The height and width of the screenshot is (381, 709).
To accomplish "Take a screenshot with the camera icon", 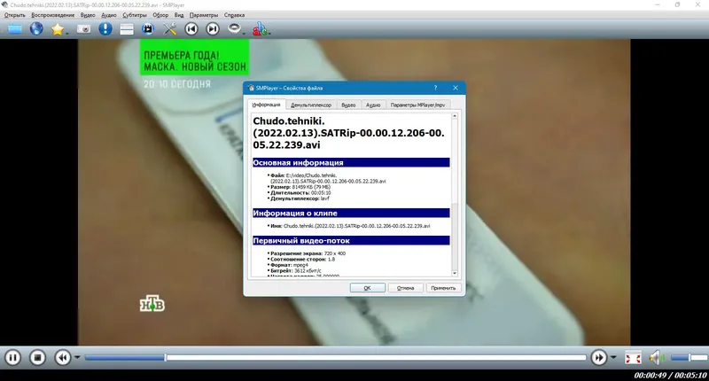I will [83, 29].
